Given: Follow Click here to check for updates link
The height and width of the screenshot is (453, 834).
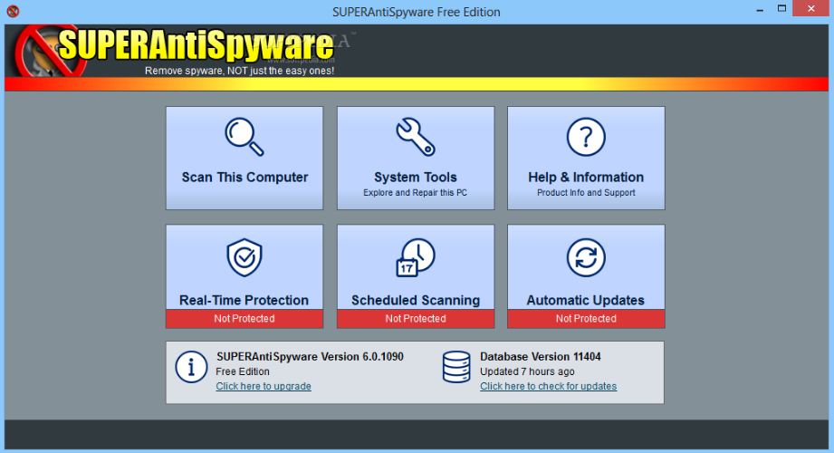Looking at the screenshot, I should pos(549,387).
